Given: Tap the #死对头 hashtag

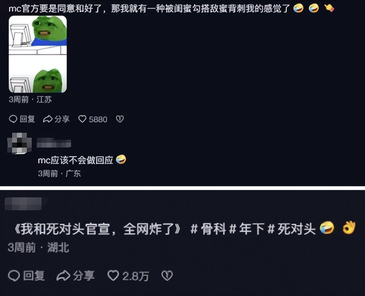Looking at the screenshot, I should coord(291,229).
